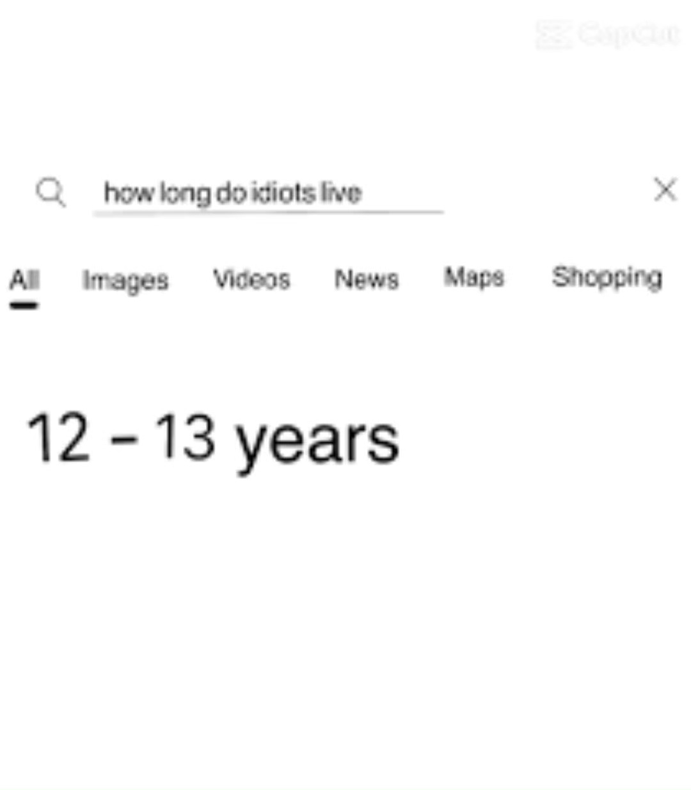Click the word 'idiots' in the search query

pos(280,192)
